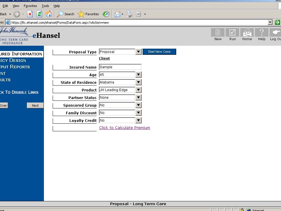
Task: Click the John Hancock logo
Action: (x=14, y=35)
